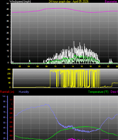Click the '270' value on wind direction axis
The image size is (118, 140).
tap(9, 74)
